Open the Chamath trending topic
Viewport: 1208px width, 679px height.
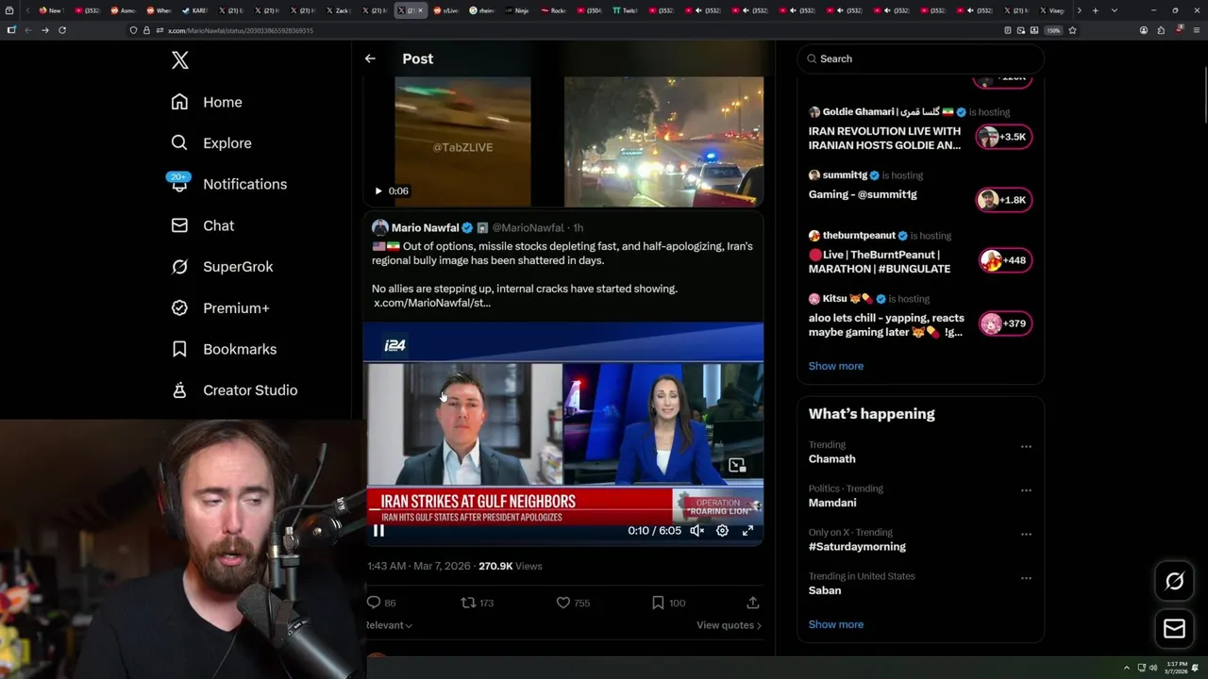[x=831, y=459]
